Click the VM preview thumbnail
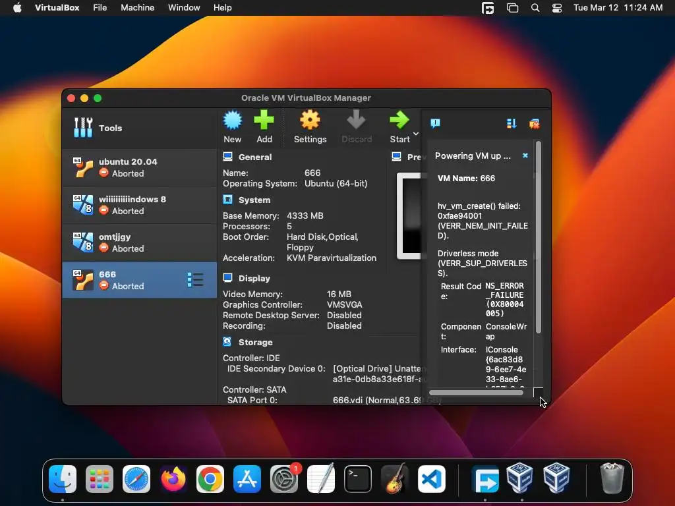The image size is (675, 506). (x=409, y=215)
